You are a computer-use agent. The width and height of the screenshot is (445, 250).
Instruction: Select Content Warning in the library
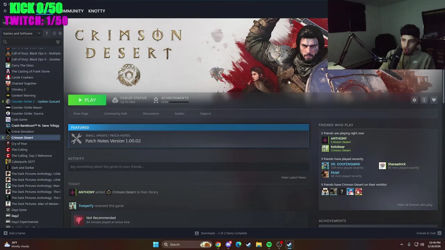point(23,95)
